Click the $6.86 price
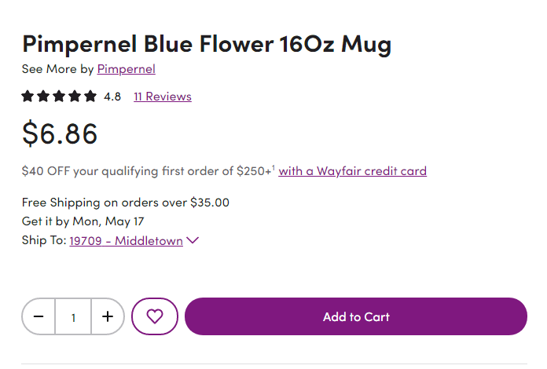Viewport: 547px width, 369px height. point(60,133)
